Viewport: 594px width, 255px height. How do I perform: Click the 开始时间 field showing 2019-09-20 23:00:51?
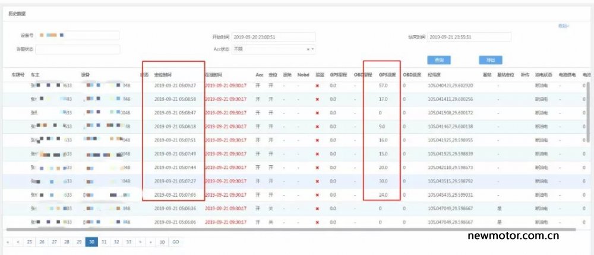(273, 37)
